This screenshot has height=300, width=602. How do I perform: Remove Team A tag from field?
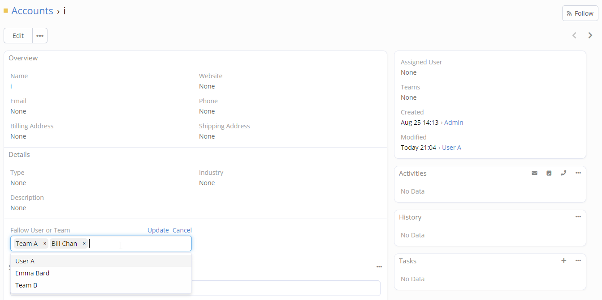click(45, 244)
